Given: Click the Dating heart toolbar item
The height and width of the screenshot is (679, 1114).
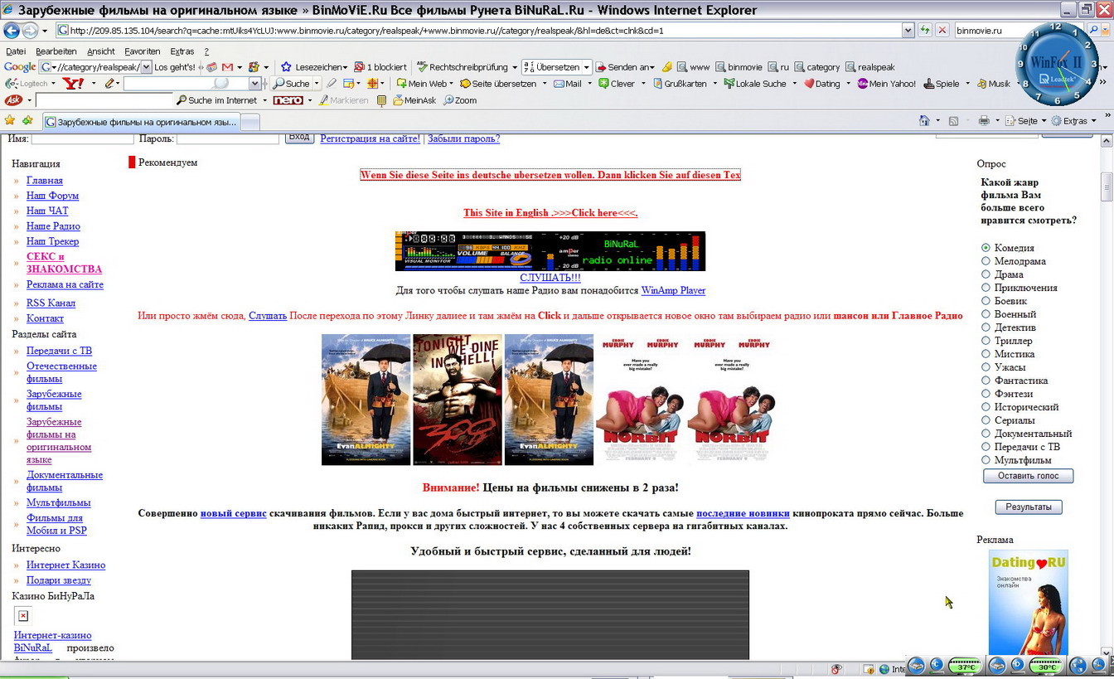Looking at the screenshot, I should click(x=821, y=84).
